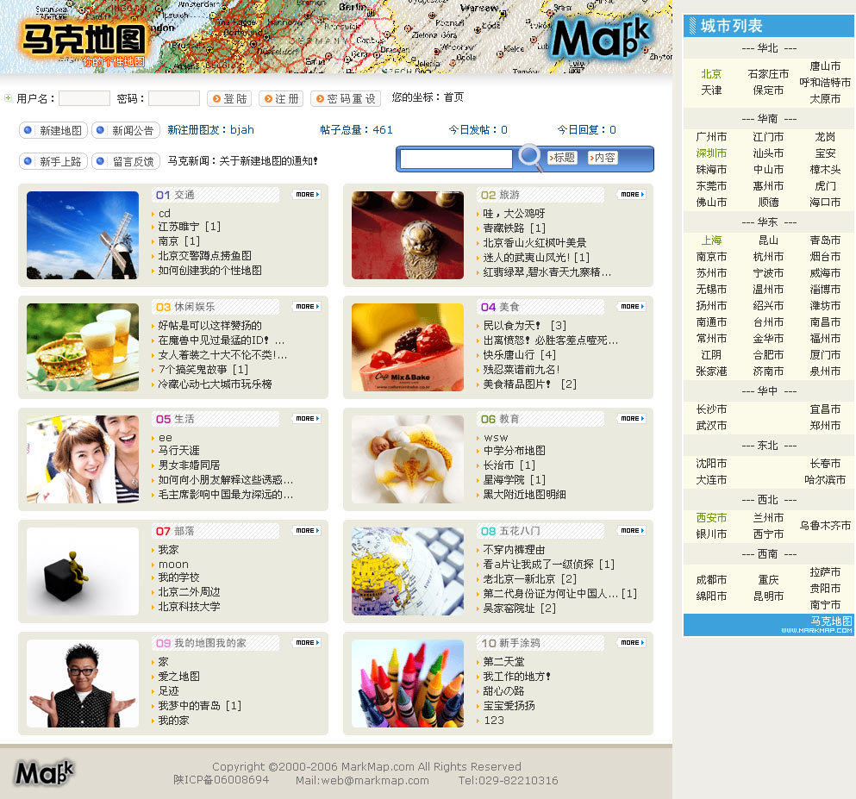Image resolution: width=856 pixels, height=799 pixels.
Task: Select 乌鲁木齐市 in the city list
Action: click(825, 526)
